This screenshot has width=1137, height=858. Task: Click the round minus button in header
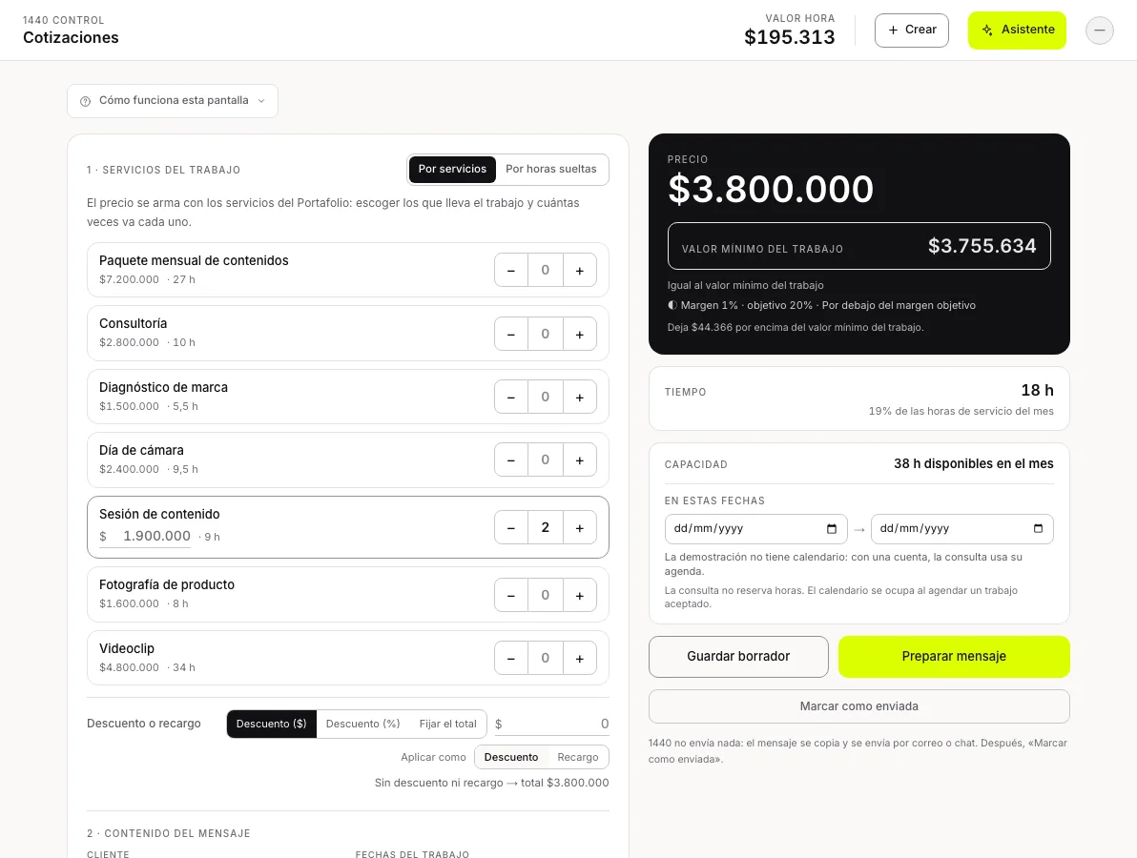(1099, 30)
